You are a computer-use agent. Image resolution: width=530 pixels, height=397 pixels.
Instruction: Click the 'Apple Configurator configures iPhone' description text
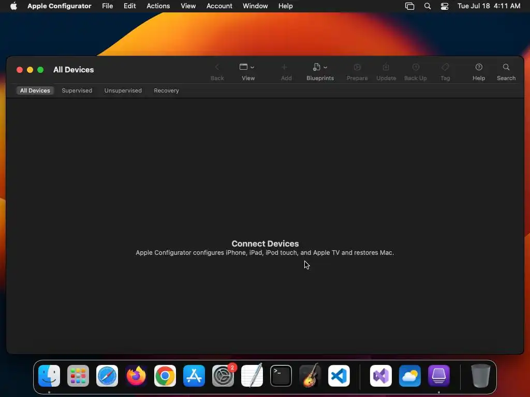[x=264, y=253]
